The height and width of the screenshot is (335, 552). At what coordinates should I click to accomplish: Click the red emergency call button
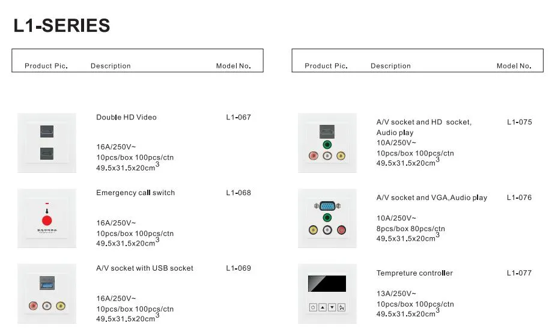[47, 221]
